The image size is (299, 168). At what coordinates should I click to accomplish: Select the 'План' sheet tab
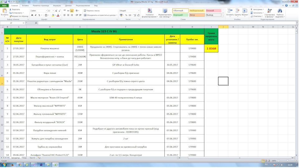coord(24,158)
